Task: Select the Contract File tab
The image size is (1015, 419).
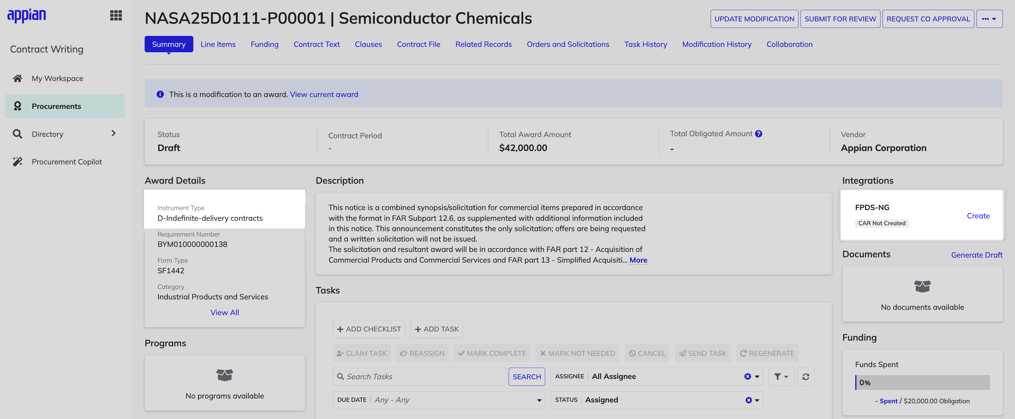Action: (x=418, y=44)
